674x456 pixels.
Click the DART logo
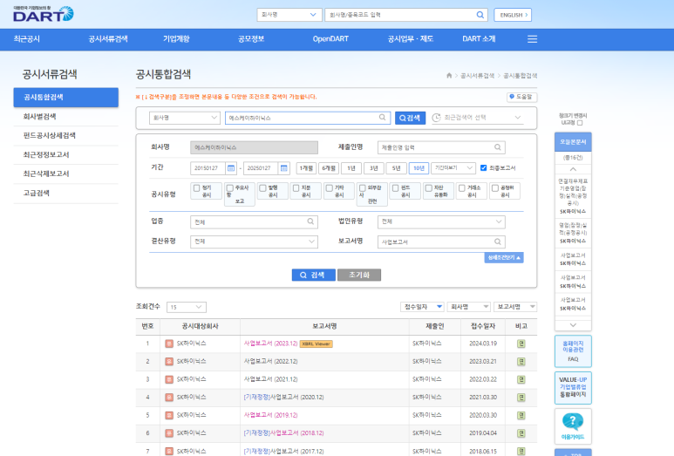click(x=44, y=14)
